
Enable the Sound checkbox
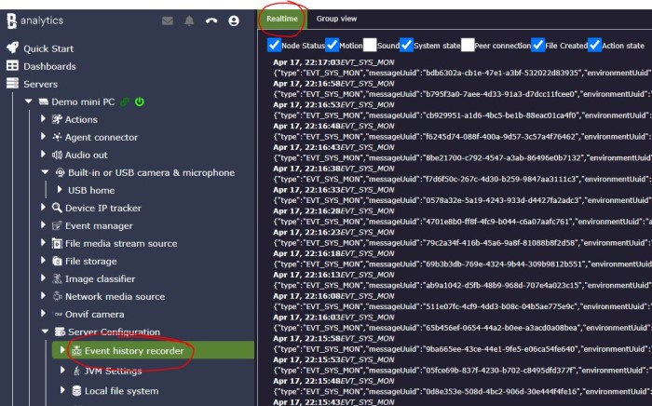coord(371,45)
